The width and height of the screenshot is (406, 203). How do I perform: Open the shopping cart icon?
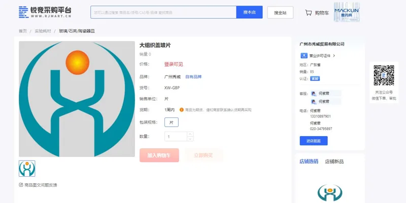point(308,13)
